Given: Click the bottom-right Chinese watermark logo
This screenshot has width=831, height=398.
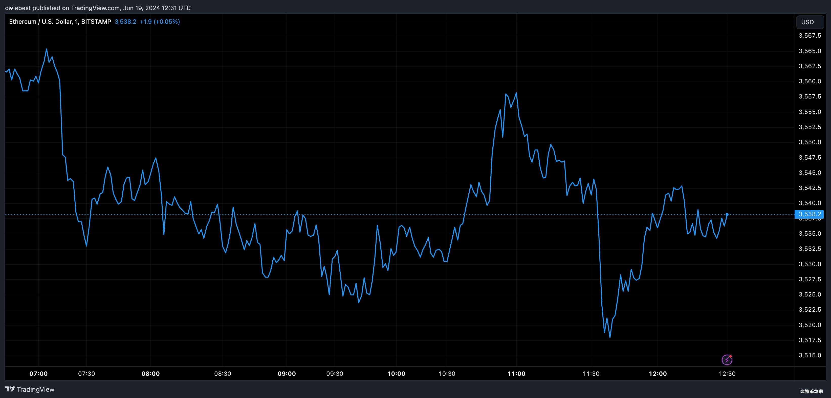Looking at the screenshot, I should (x=811, y=391).
